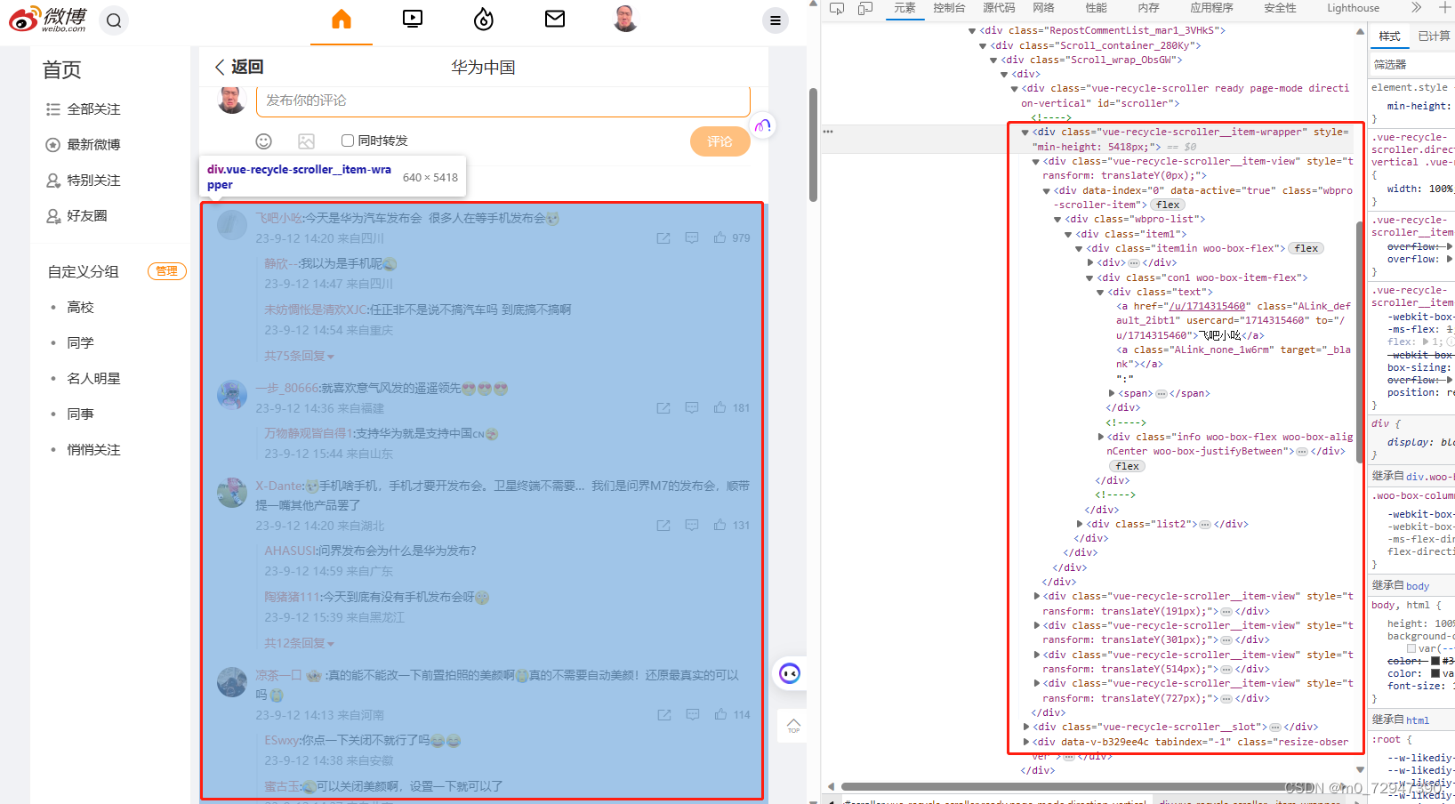Show more DevTools tabs chevron
This screenshot has width=1455, height=804.
[1417, 8]
